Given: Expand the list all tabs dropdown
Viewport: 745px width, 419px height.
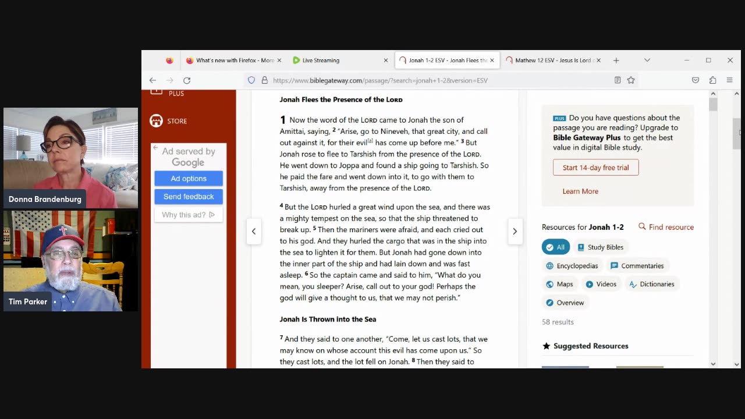Looking at the screenshot, I should (647, 61).
